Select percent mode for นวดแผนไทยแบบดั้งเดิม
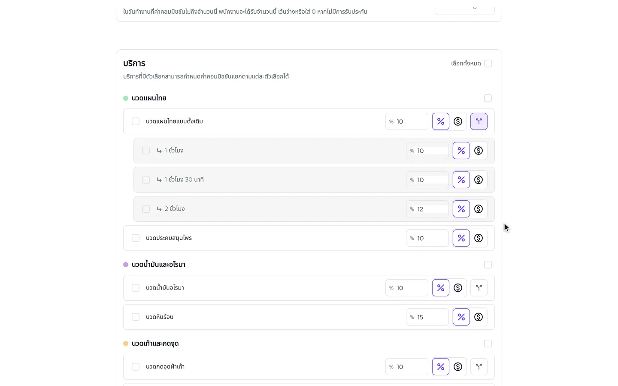Image resolution: width=618 pixels, height=386 pixels. (x=441, y=121)
